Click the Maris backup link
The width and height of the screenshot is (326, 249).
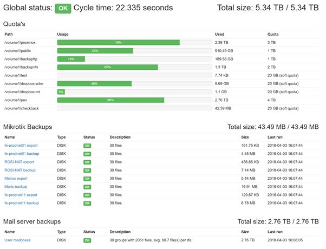(16, 186)
